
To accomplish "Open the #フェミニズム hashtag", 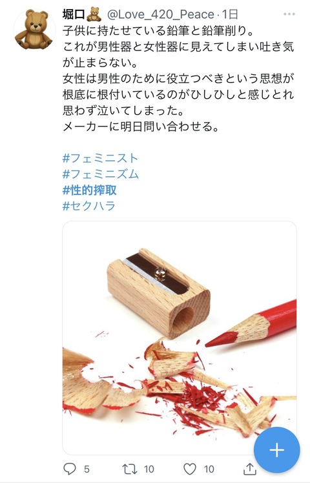I will (x=101, y=174).
